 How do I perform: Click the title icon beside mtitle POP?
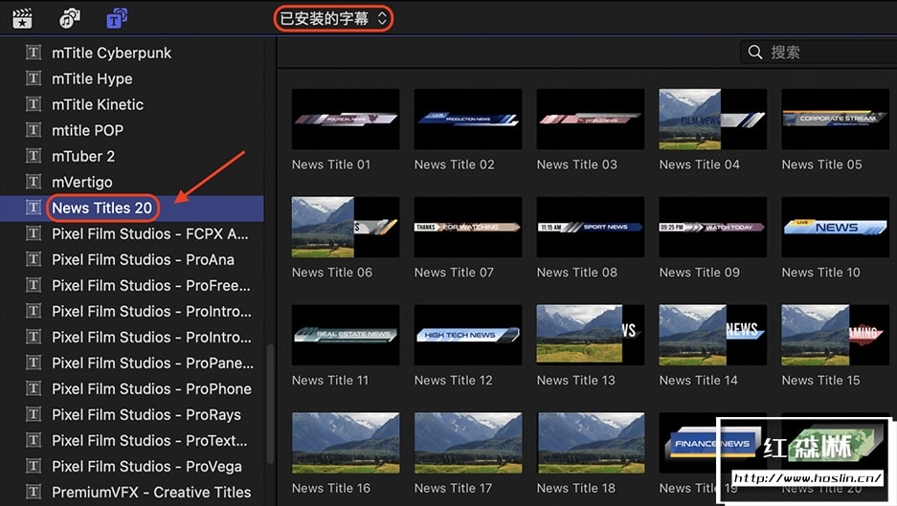point(34,130)
